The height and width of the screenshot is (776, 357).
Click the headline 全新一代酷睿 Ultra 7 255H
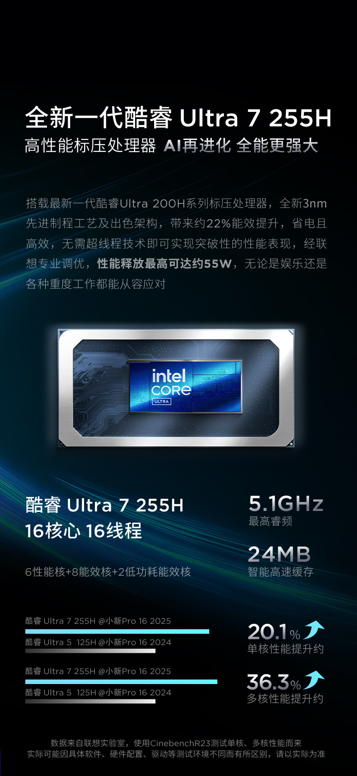[178, 118]
